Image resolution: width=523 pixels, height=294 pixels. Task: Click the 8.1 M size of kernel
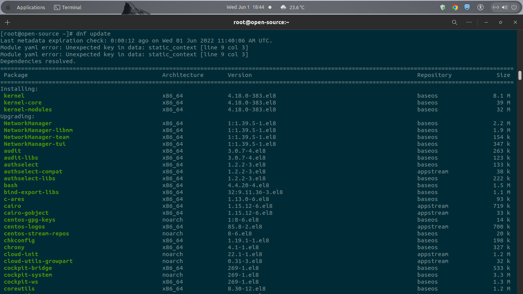[502, 96]
